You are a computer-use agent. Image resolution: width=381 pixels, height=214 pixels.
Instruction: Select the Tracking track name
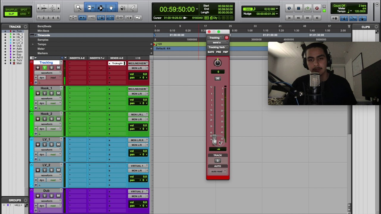click(46, 63)
